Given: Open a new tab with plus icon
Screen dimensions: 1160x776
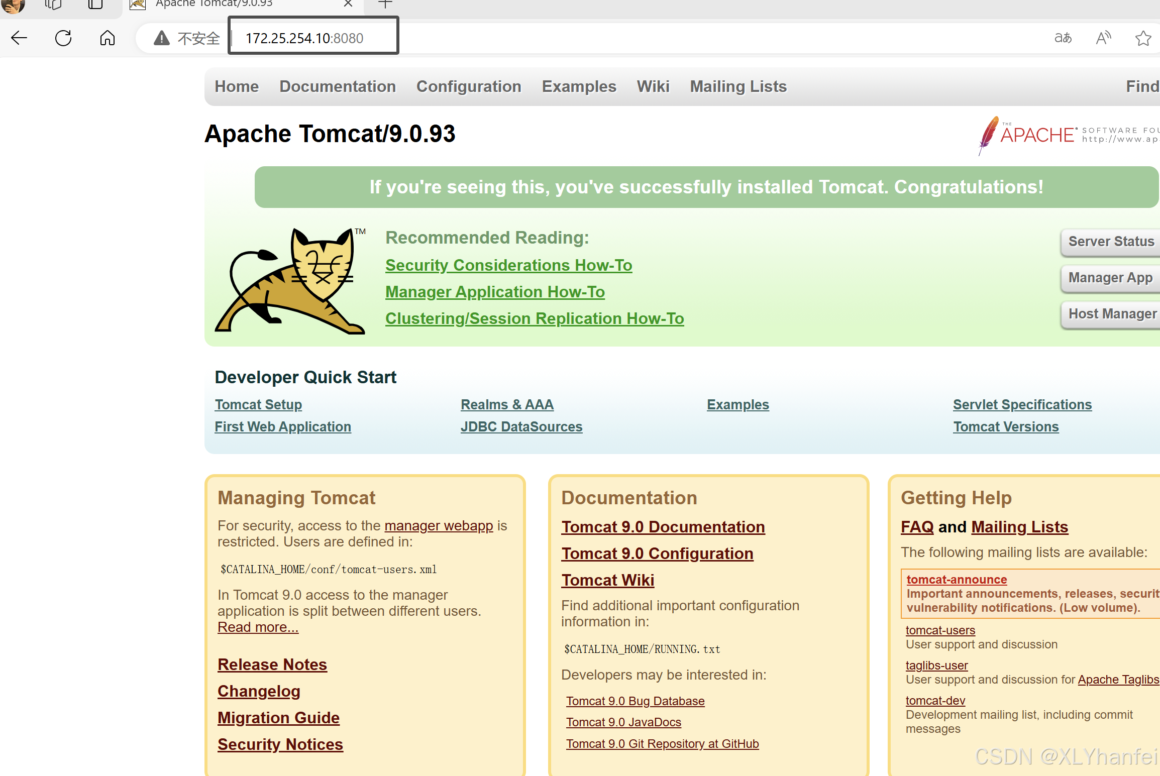Looking at the screenshot, I should click(x=385, y=5).
